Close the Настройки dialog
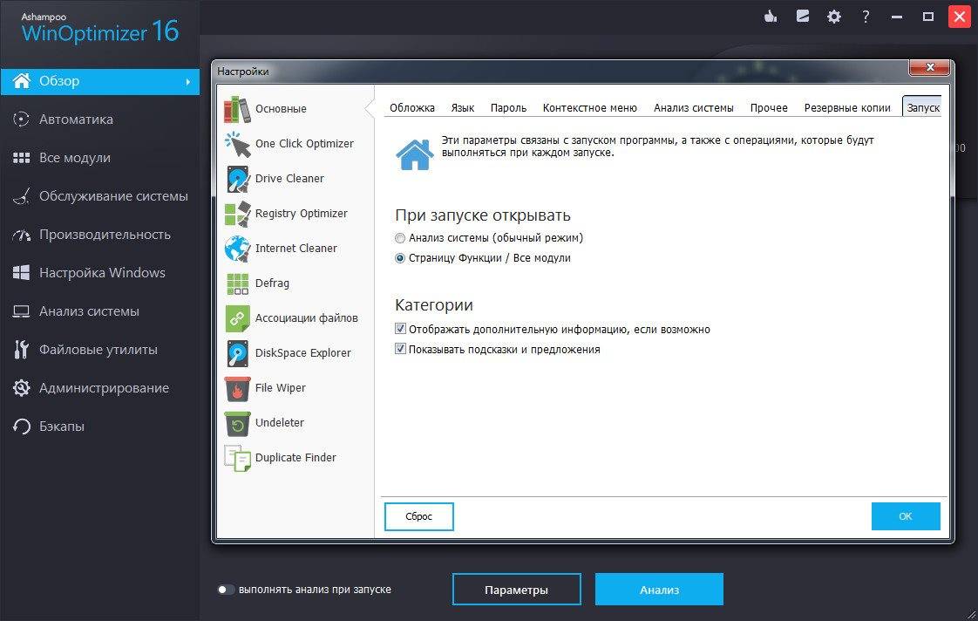 tap(929, 67)
